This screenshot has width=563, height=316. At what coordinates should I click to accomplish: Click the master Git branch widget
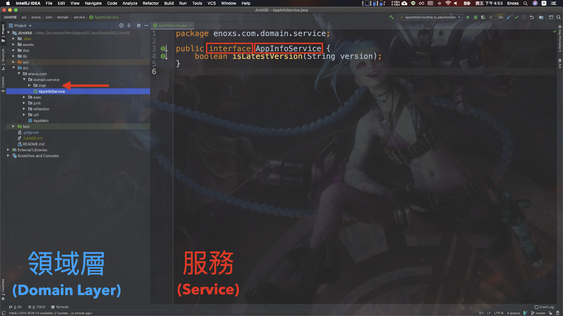[x=538, y=313]
